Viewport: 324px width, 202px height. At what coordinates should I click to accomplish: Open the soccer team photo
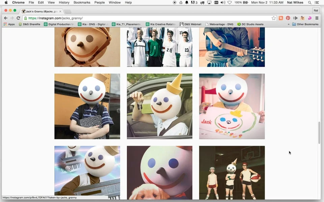point(160,47)
